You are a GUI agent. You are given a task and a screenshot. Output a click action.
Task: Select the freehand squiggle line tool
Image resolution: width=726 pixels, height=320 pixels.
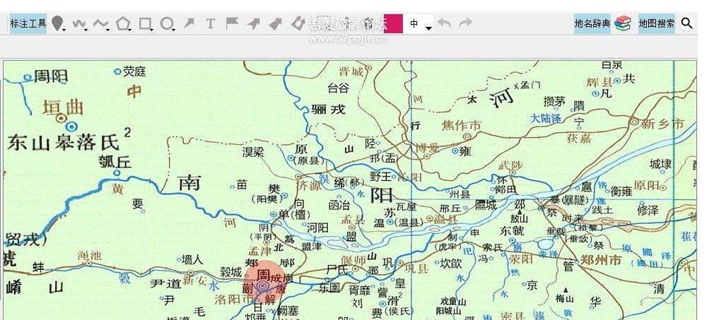78,23
